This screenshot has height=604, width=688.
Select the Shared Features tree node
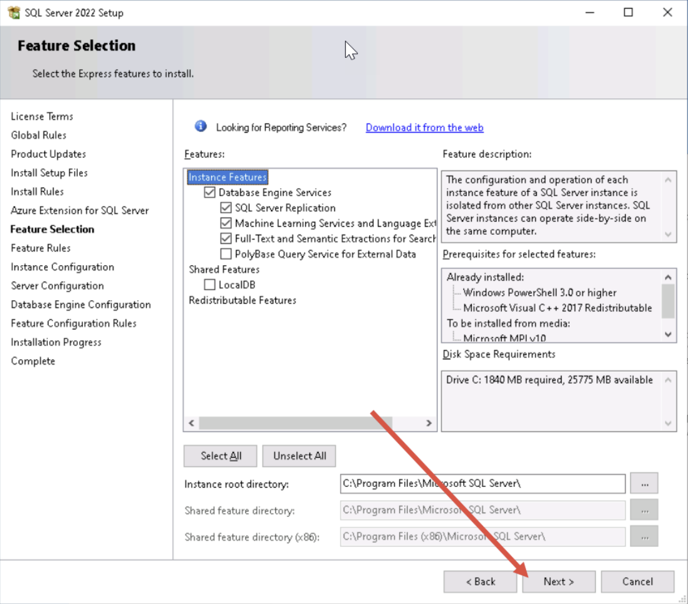pyautogui.click(x=224, y=269)
